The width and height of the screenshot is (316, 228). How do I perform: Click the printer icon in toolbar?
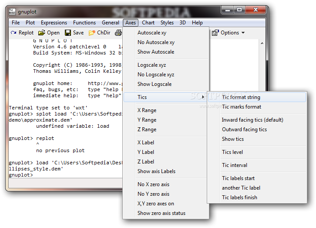118,33
